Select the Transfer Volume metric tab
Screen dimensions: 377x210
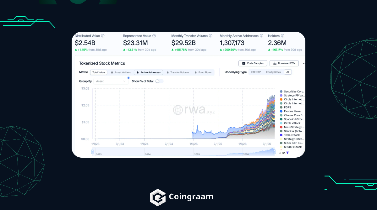point(178,72)
